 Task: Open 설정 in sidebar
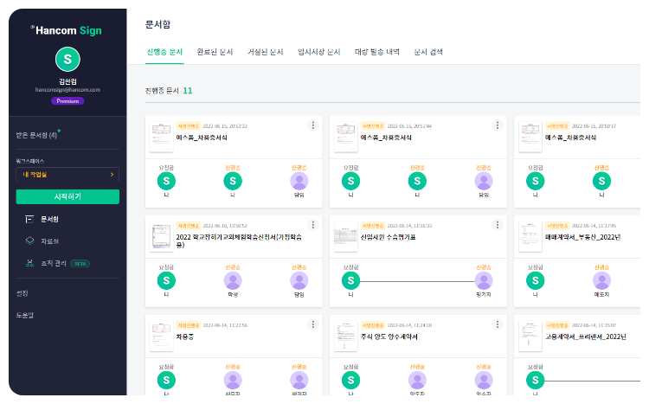point(22,293)
